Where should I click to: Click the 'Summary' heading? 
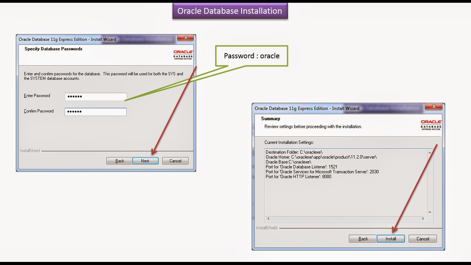271,119
